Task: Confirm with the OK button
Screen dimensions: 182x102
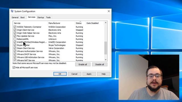Action: pyautogui.click(x=60, y=74)
